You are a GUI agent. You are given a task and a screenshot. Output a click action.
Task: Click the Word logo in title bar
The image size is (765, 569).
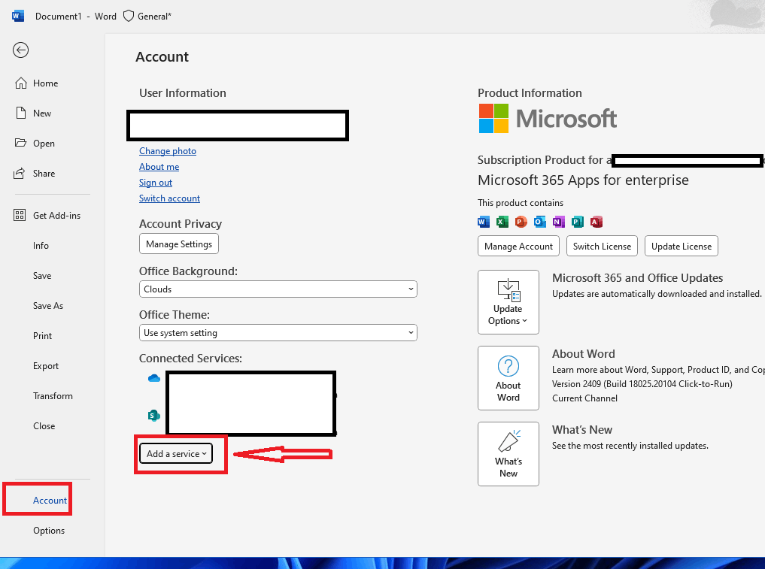[17, 16]
